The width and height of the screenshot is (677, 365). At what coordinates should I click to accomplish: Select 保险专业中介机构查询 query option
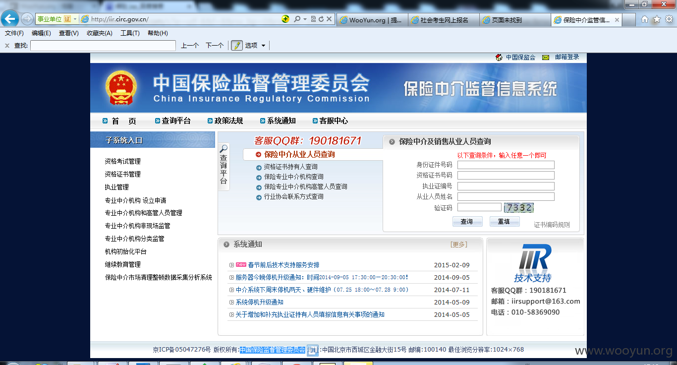tap(293, 177)
